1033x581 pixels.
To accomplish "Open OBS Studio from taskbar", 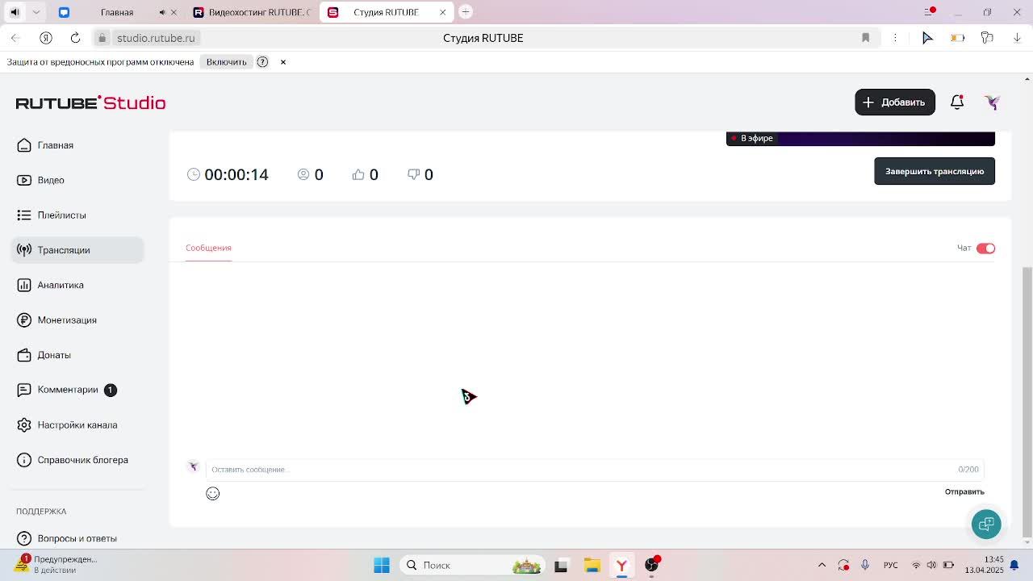I will pos(652,565).
